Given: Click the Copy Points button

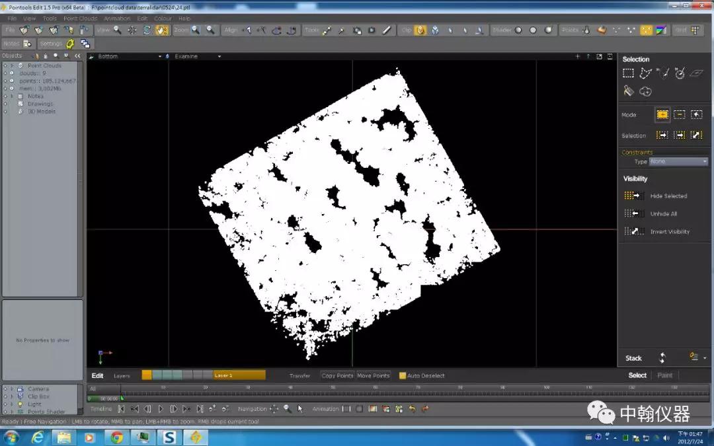Looking at the screenshot, I should (337, 376).
